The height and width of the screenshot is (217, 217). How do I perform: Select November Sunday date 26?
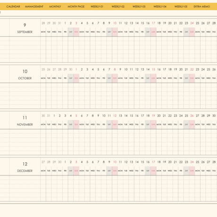tap(192, 116)
